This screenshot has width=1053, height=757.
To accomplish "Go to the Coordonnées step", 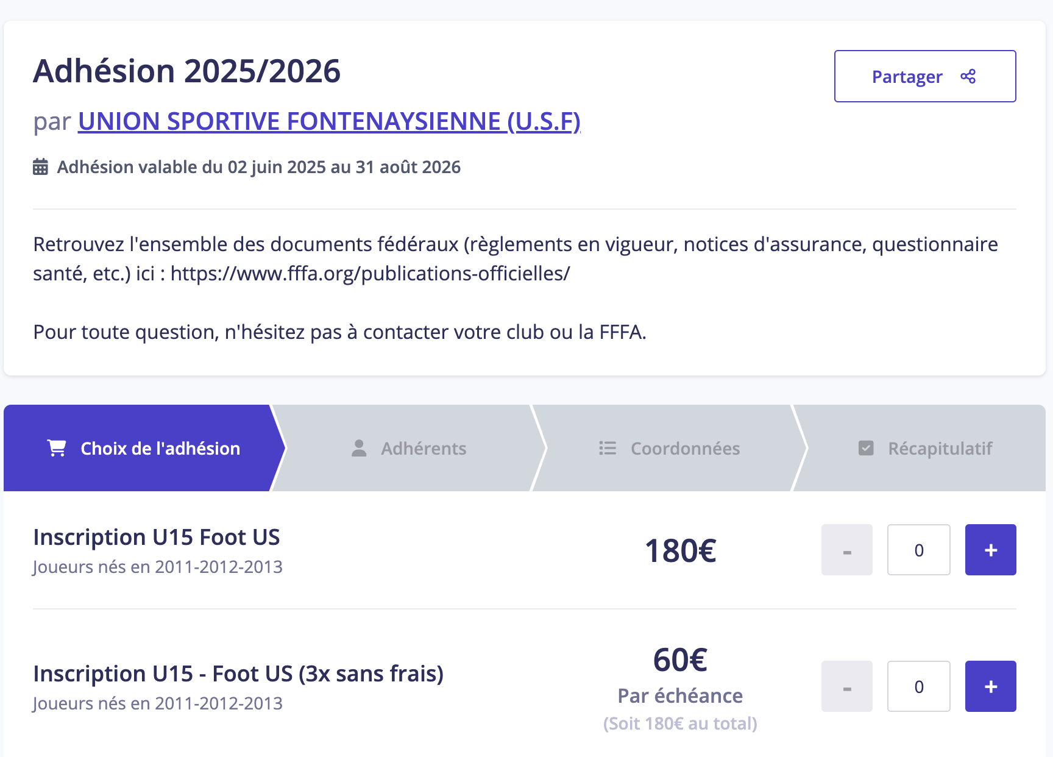I will point(669,448).
